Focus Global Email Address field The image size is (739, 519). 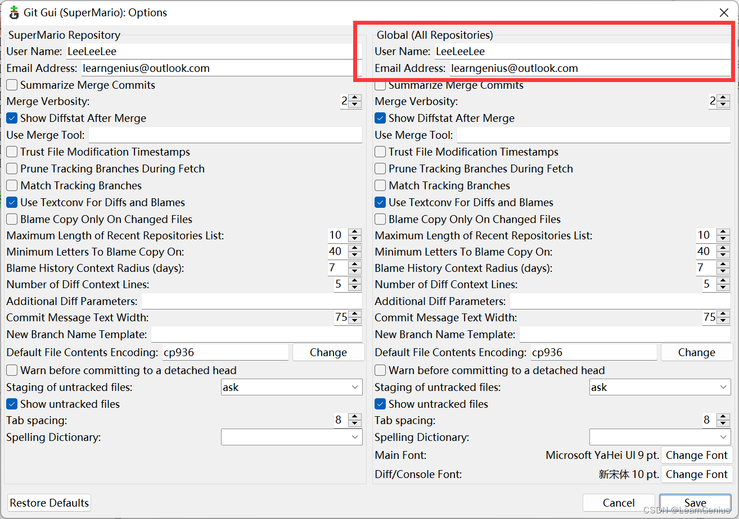[x=591, y=69]
